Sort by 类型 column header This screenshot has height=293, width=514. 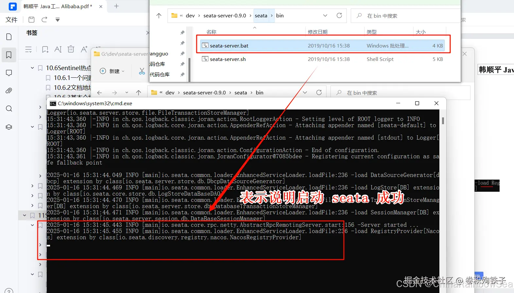coord(372,32)
